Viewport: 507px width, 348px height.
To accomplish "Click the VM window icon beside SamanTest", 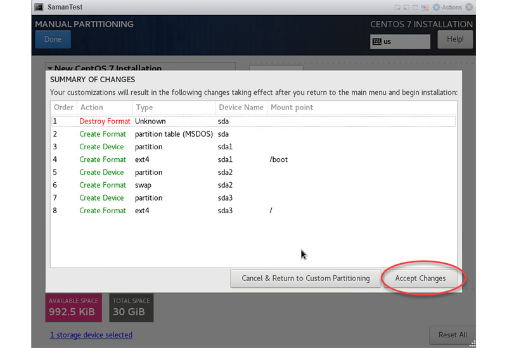I will coord(38,8).
